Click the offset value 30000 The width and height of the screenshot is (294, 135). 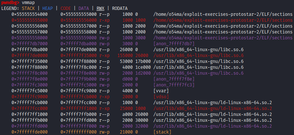tap(142, 120)
